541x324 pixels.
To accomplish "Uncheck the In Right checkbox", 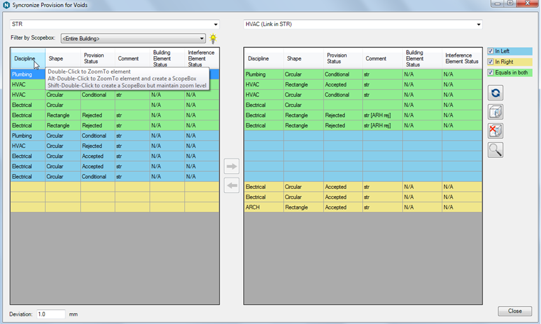I will point(491,62).
